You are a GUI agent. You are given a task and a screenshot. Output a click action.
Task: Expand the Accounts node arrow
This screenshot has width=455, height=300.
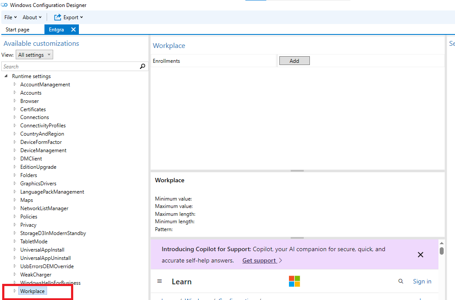(x=15, y=92)
